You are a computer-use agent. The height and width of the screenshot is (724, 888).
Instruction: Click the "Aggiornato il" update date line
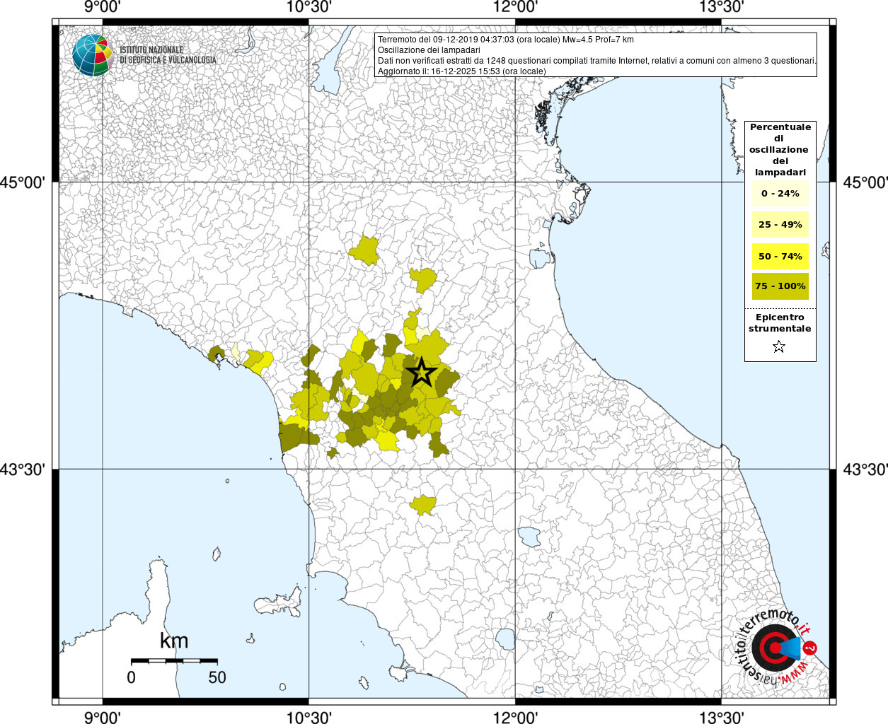[x=461, y=71]
